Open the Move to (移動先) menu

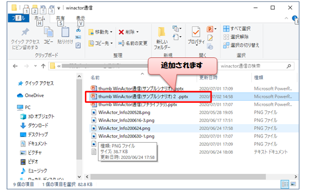100,32
